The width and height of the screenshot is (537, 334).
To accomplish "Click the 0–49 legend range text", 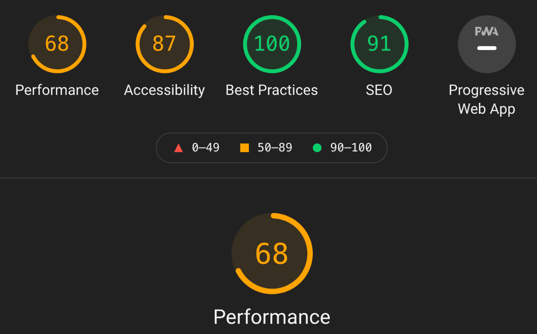I will tap(206, 148).
